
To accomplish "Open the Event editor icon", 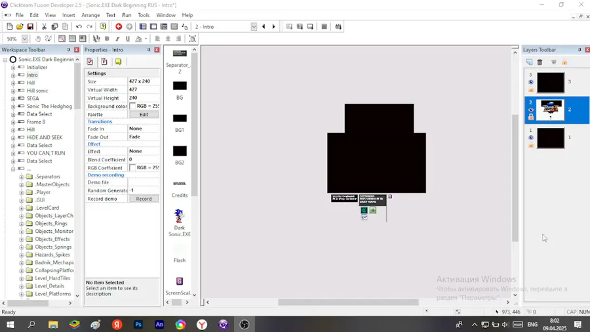I will click(164, 27).
